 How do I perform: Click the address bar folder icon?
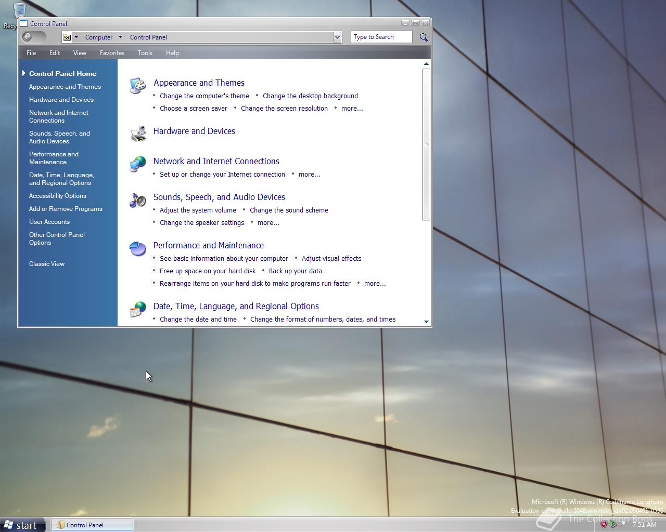(67, 37)
